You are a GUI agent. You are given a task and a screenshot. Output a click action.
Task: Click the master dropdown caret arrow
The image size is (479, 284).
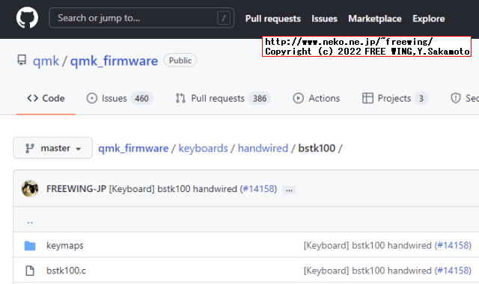[x=79, y=149]
